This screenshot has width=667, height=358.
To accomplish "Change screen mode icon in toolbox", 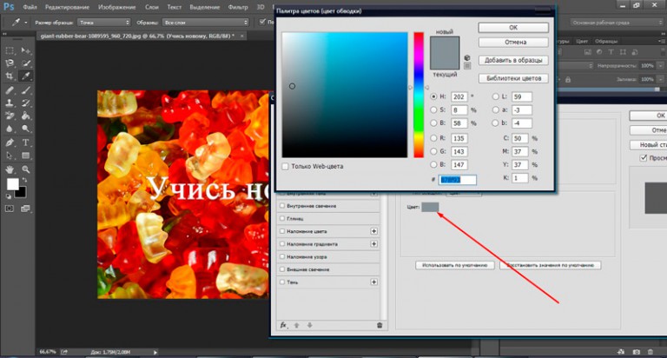I will click(26, 209).
